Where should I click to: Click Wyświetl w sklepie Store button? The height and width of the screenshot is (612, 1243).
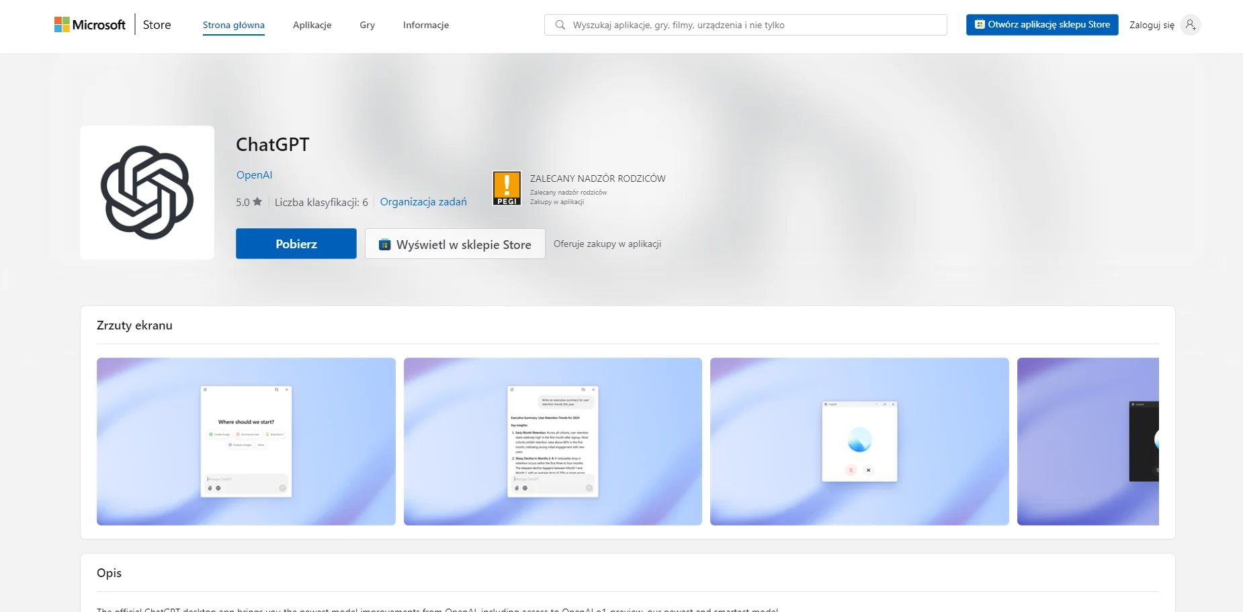[455, 244]
